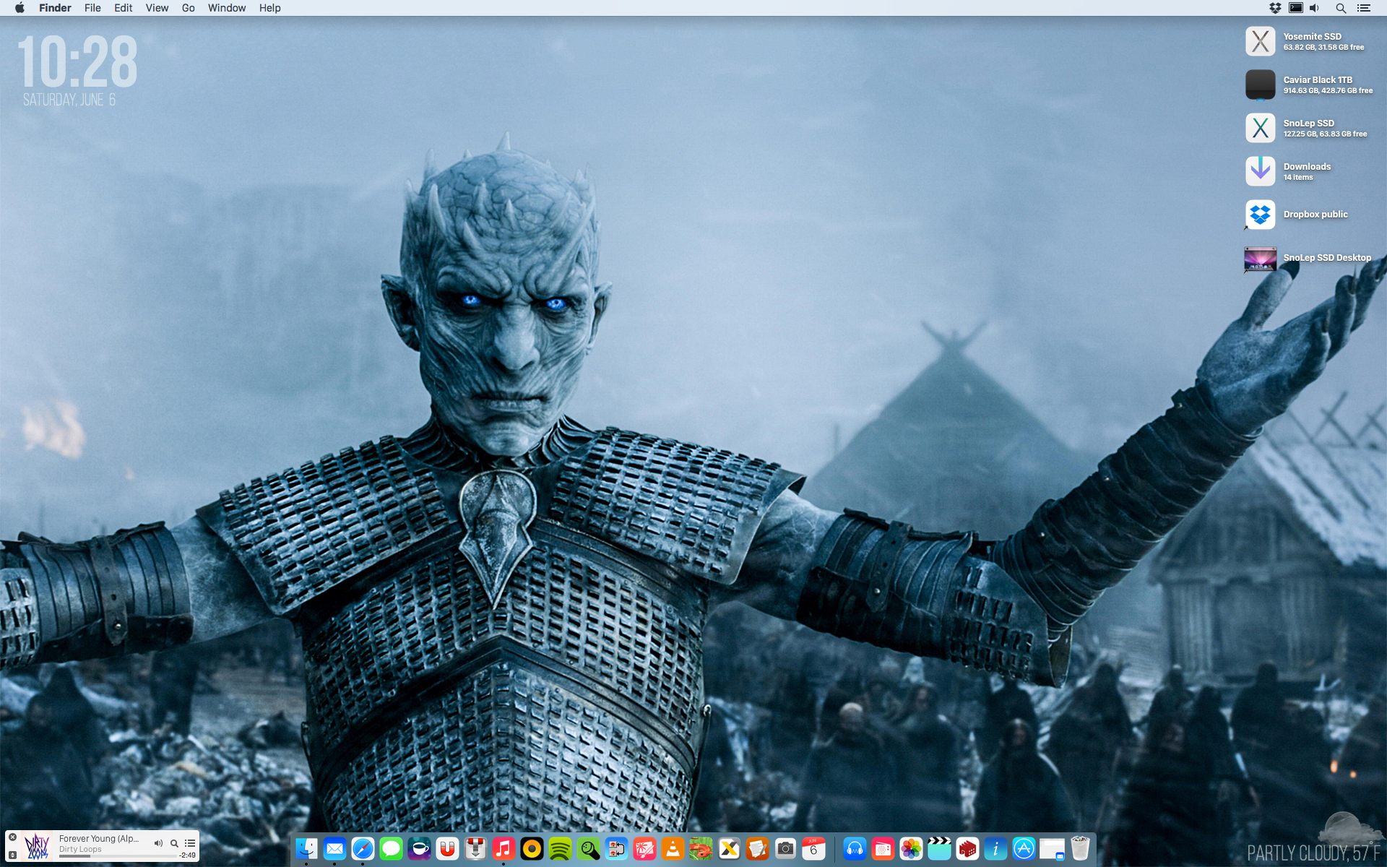Open the clapperboard video app in Dock
Screen dimensions: 1387x867
coord(939,848)
